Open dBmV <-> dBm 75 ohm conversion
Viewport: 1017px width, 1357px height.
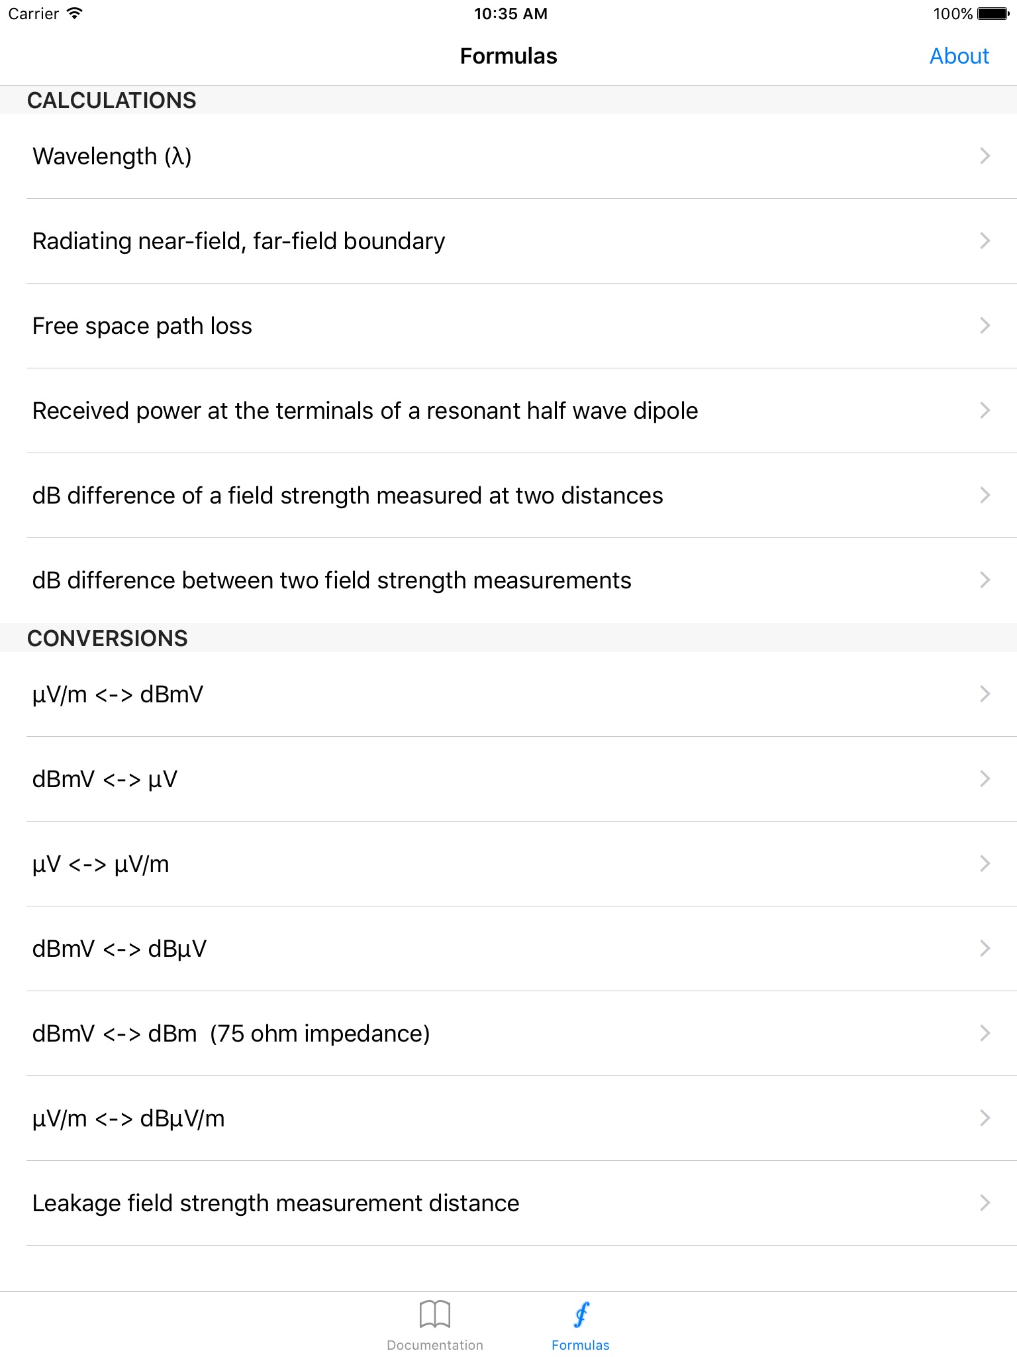tap(231, 1034)
